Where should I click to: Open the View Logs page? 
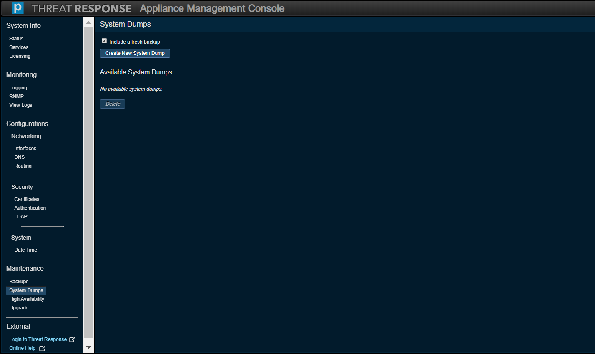[20, 105]
